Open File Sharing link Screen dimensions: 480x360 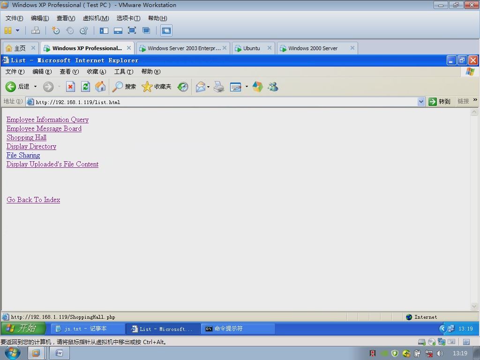(x=23, y=155)
